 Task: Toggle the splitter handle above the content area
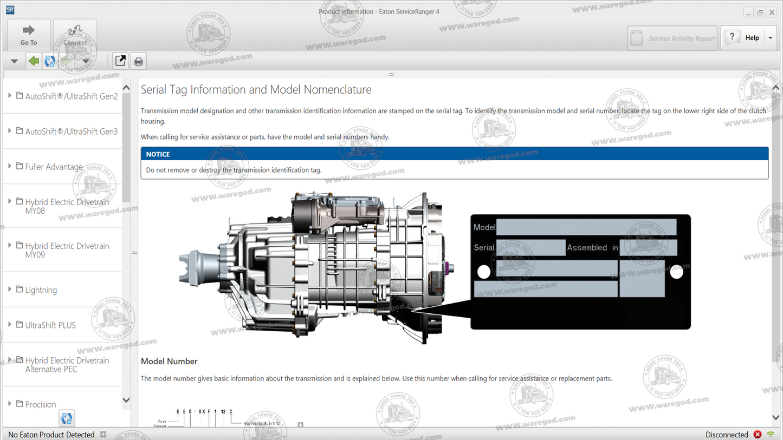pyautogui.click(x=390, y=74)
